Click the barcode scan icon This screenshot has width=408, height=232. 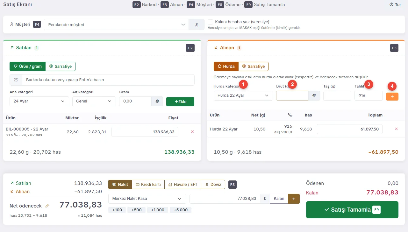16,80
